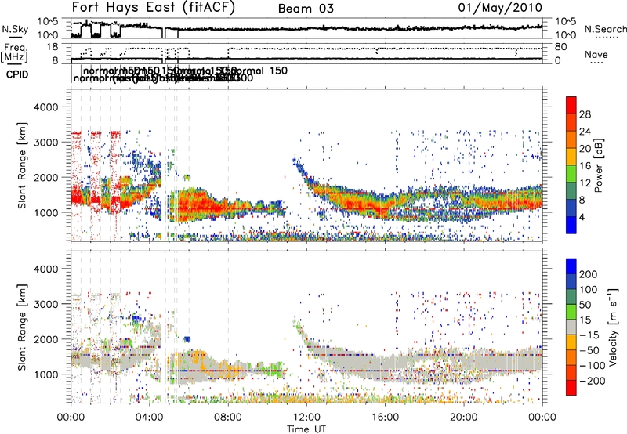The height and width of the screenshot is (434, 627).
Task: Click the "Nave" legend label
Action: pos(596,54)
